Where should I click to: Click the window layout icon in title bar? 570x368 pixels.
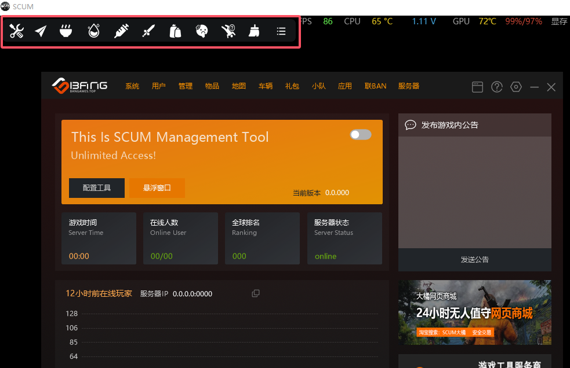click(477, 87)
